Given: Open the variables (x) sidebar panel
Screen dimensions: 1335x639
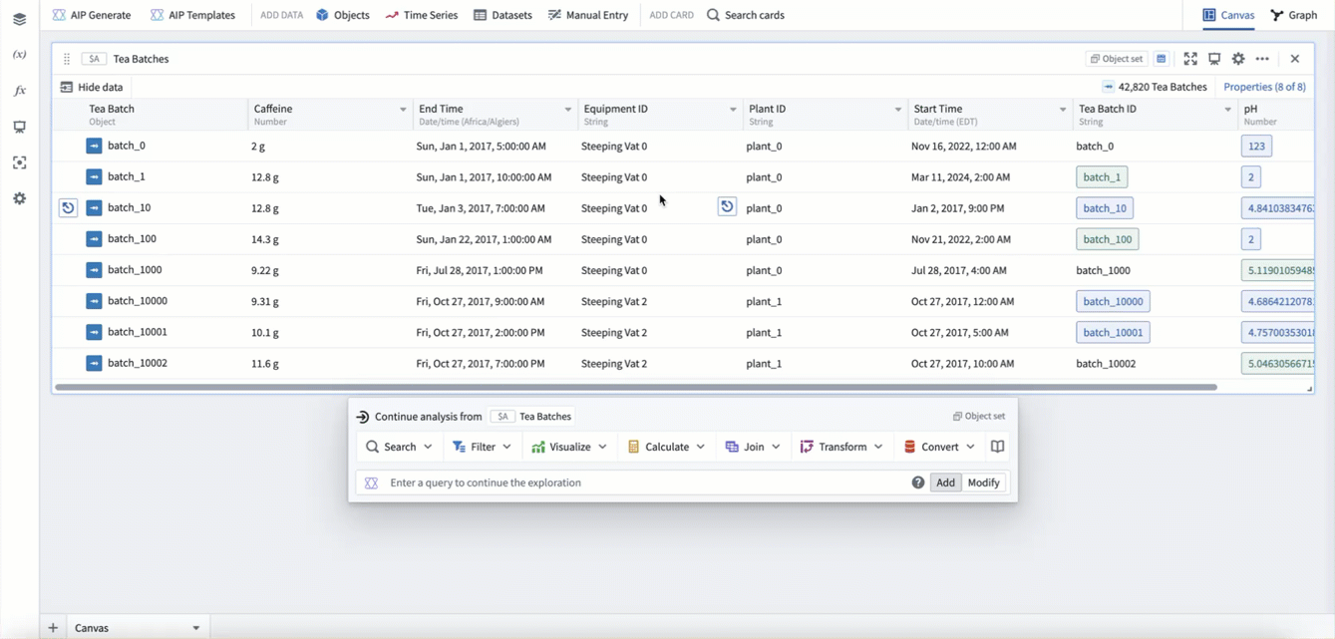Looking at the screenshot, I should [19, 55].
